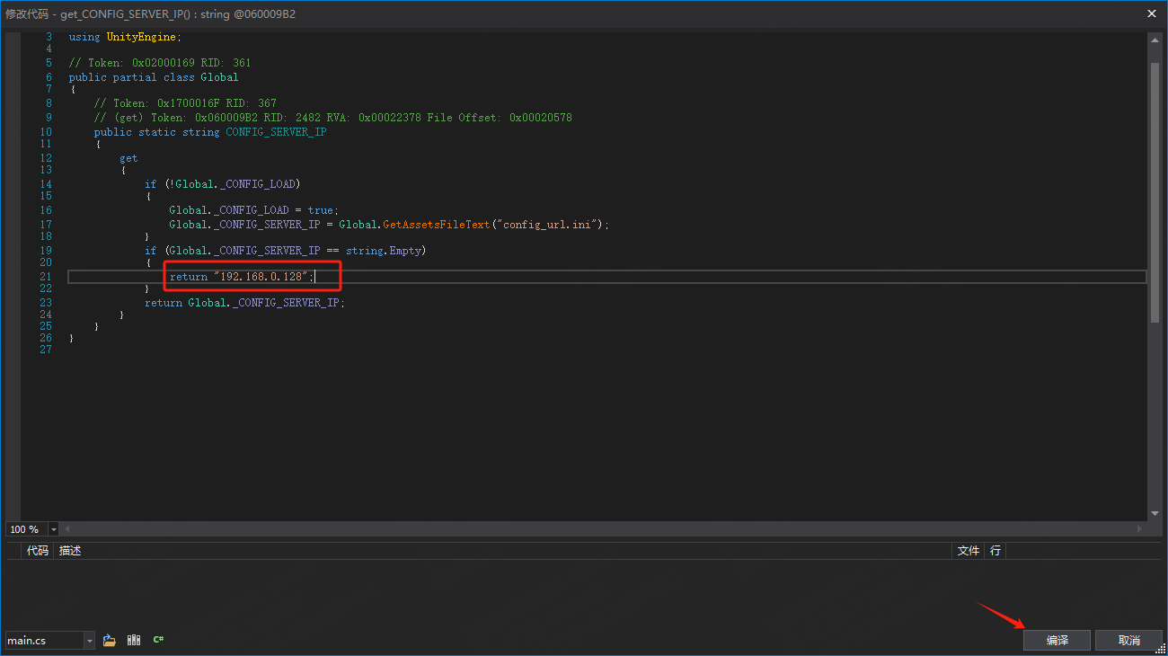Click the 代码 column header
This screenshot has height=656, width=1168.
[x=38, y=550]
